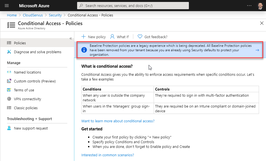
Task: Click the 'What is conditional access?' heading
Action: coord(107,66)
